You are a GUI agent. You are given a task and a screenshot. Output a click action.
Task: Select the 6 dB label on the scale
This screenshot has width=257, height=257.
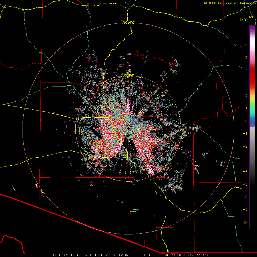[x=246, y=45]
